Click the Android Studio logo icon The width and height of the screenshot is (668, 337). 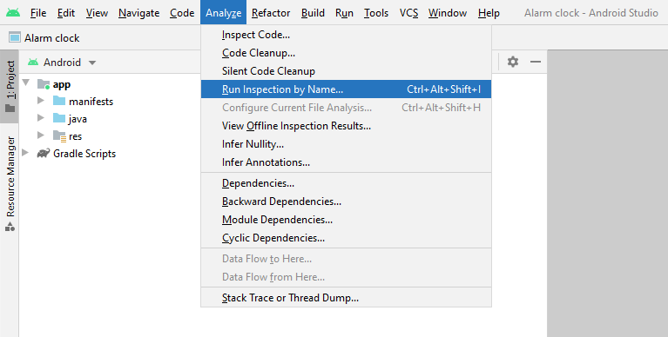tap(13, 13)
